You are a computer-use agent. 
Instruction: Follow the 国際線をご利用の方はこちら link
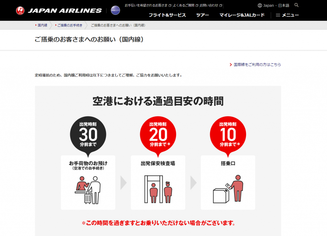(x=257, y=65)
